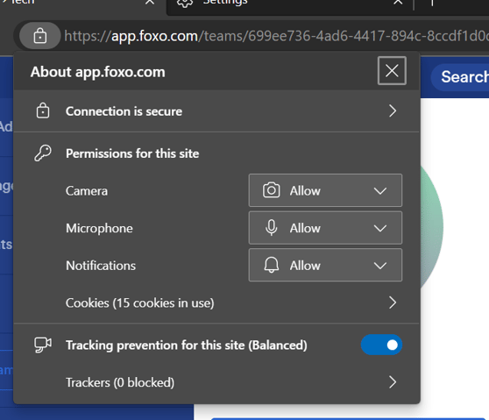Click the lock icon beside Connection is secure

click(x=43, y=110)
